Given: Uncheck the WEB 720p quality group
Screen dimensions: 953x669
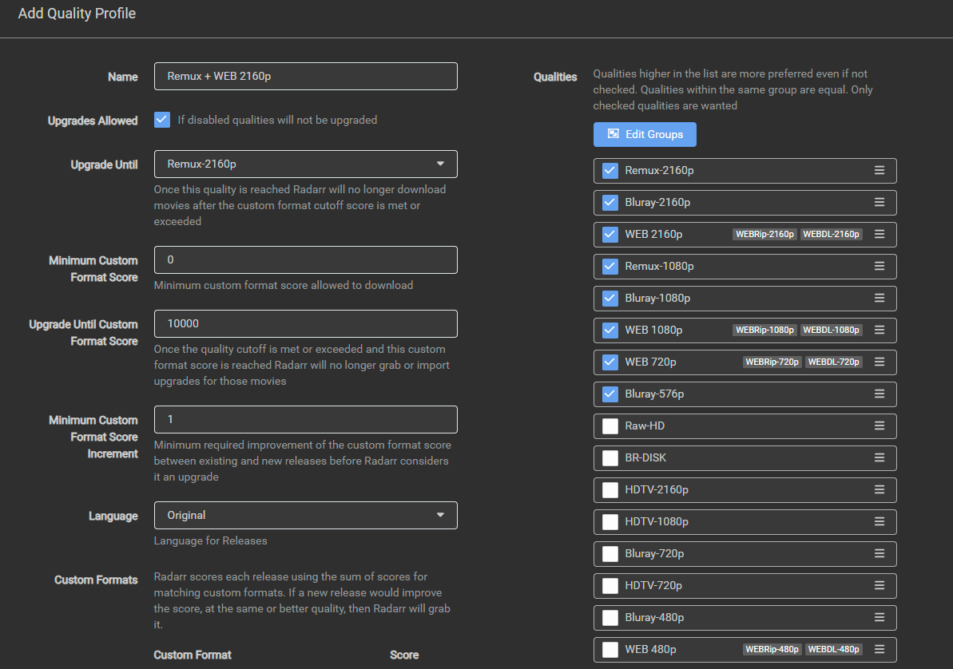Looking at the screenshot, I should [x=610, y=362].
